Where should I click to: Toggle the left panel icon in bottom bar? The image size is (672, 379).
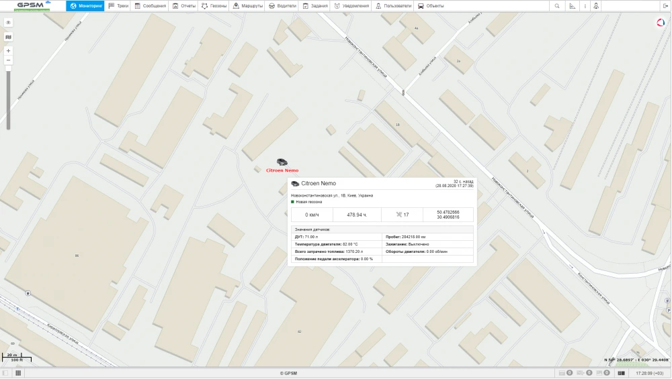tap(5, 373)
